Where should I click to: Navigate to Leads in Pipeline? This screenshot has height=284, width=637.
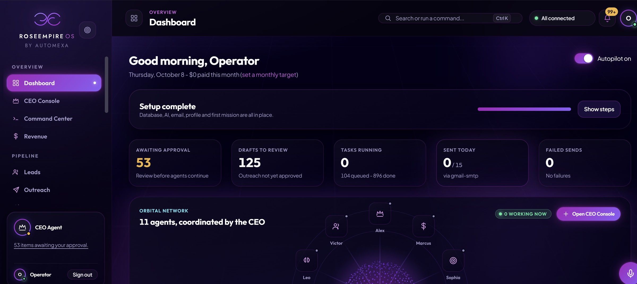pyautogui.click(x=54, y=172)
